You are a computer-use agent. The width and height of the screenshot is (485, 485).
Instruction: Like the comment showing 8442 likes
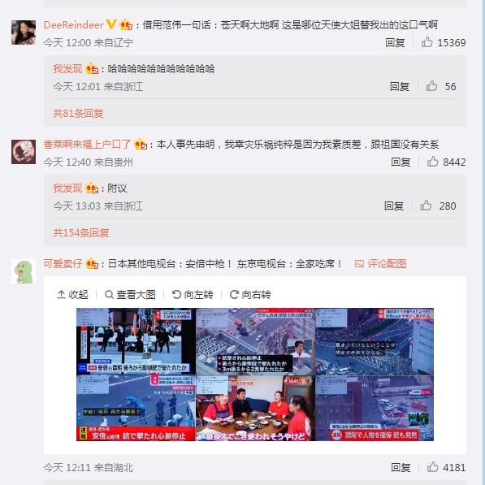[433, 162]
